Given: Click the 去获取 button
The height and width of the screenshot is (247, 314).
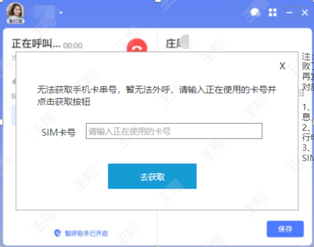Looking at the screenshot, I should (x=152, y=177).
